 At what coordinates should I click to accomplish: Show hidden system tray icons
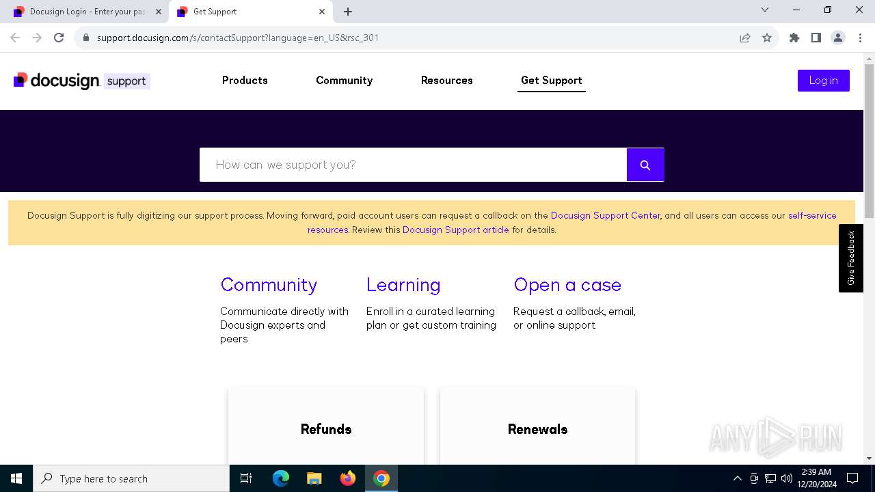(737, 478)
